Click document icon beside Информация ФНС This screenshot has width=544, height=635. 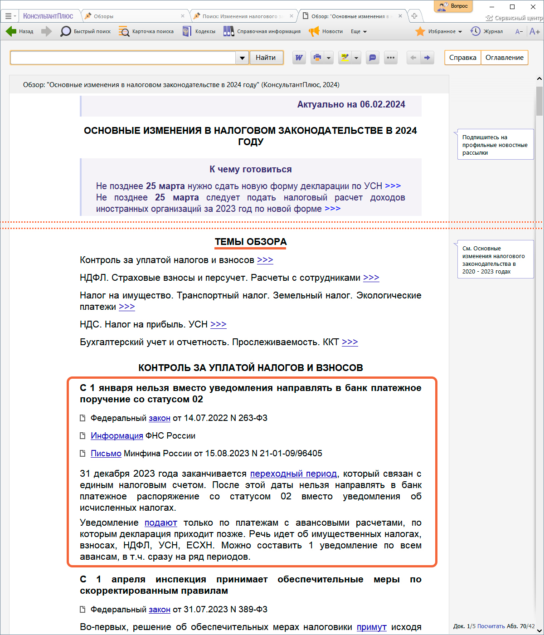83,436
